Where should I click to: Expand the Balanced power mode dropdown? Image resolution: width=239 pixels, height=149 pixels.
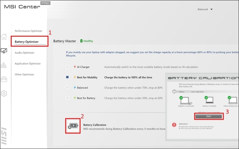tap(205, 9)
